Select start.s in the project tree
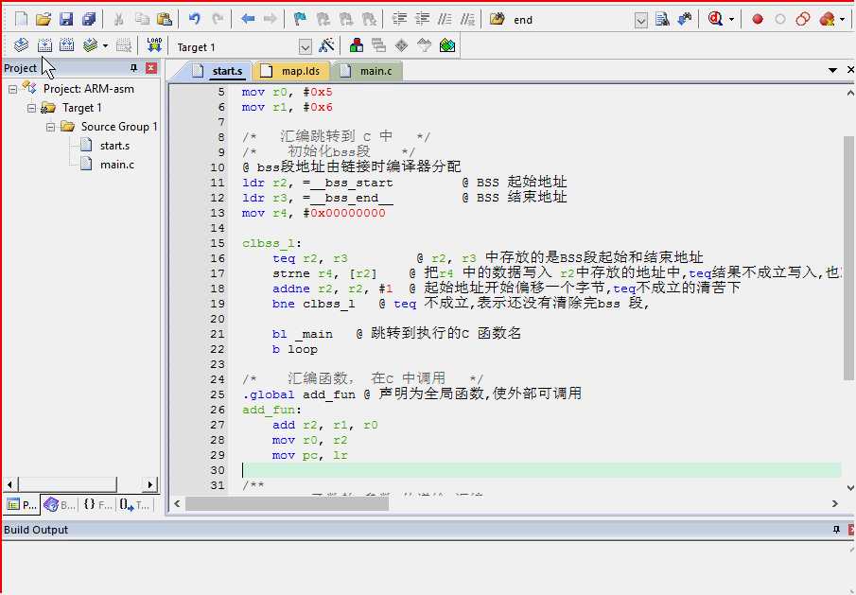Image resolution: width=856 pixels, height=595 pixels. (114, 146)
